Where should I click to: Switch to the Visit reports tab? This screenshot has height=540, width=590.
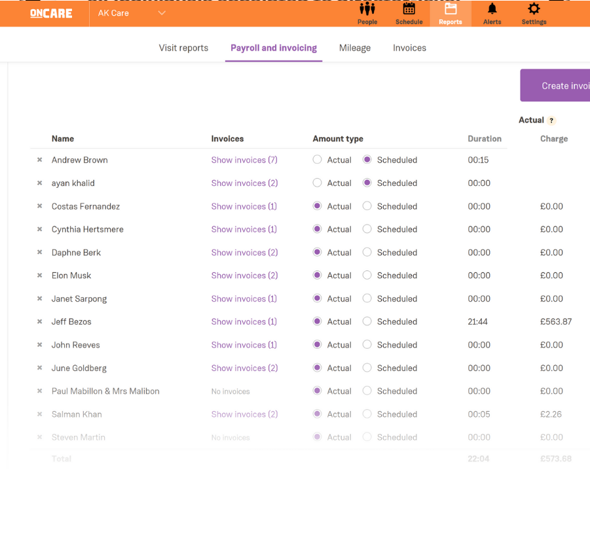click(183, 48)
